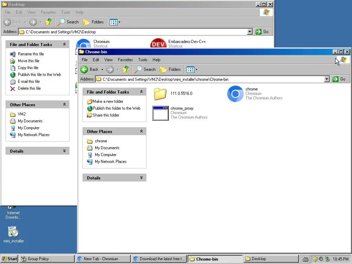Click Search in Desktop window toolbar

coord(68,22)
